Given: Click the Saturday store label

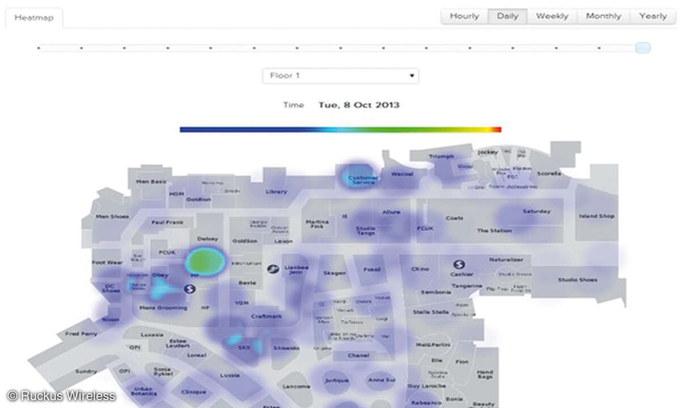Looking at the screenshot, I should tap(537, 211).
